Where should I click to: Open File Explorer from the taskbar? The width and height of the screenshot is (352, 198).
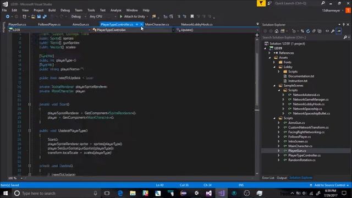point(133,193)
